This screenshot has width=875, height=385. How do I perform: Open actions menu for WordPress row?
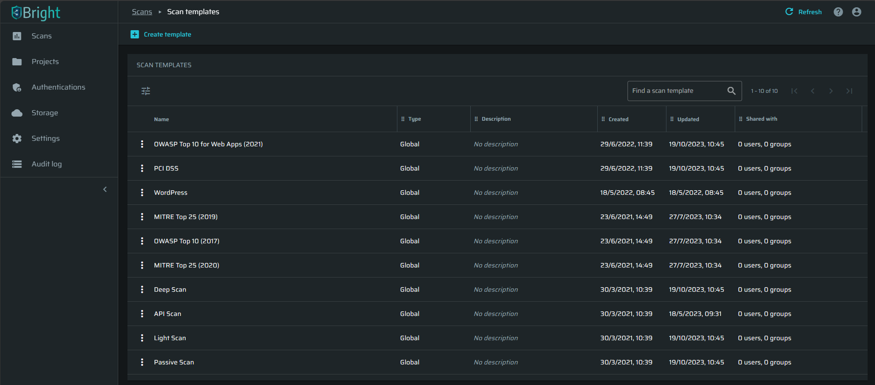coord(142,192)
